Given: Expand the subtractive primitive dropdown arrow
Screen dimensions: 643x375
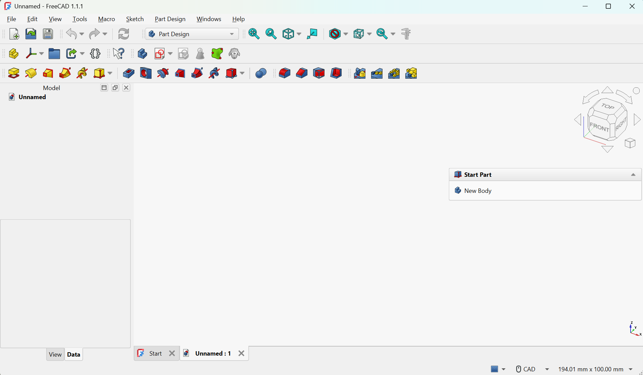Looking at the screenshot, I should tap(242, 73).
